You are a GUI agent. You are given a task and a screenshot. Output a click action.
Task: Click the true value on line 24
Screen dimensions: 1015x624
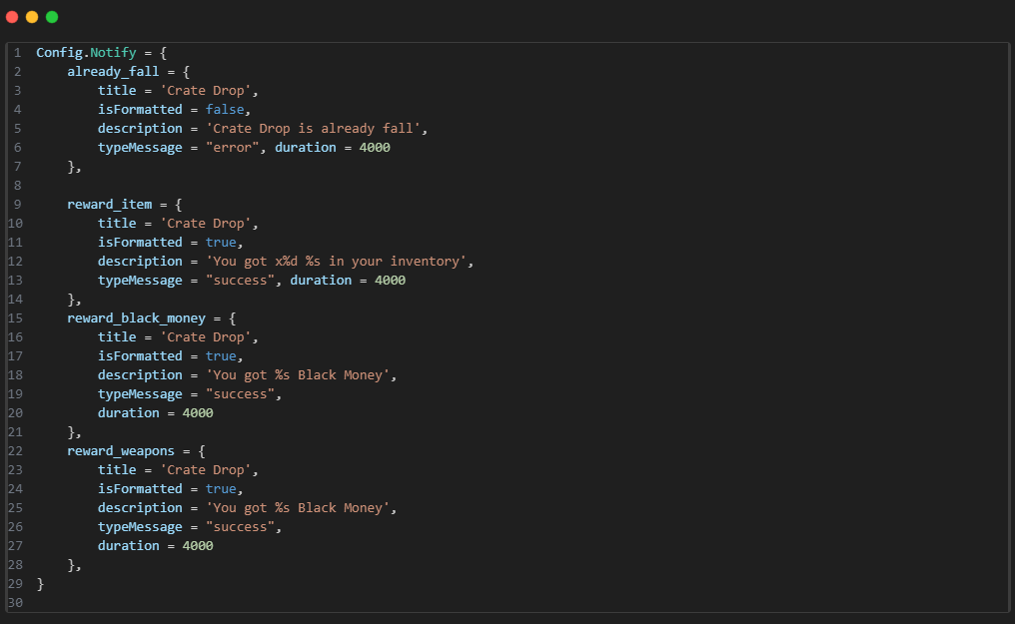(221, 489)
